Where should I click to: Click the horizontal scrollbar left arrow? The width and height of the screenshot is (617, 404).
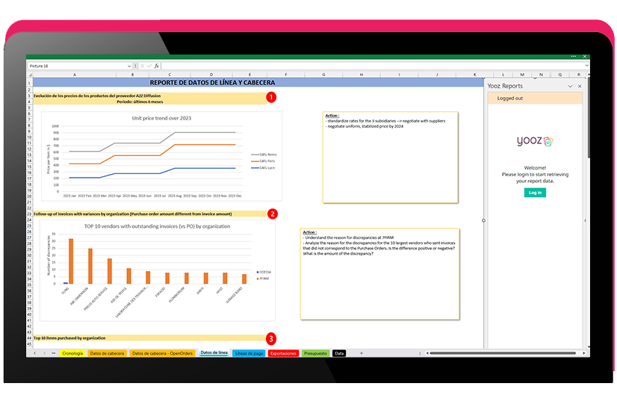click(427, 353)
